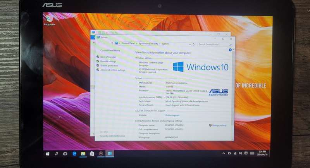The height and width of the screenshot is (168, 310).
Task: Open the volume tray icon
Action: [x=240, y=153]
